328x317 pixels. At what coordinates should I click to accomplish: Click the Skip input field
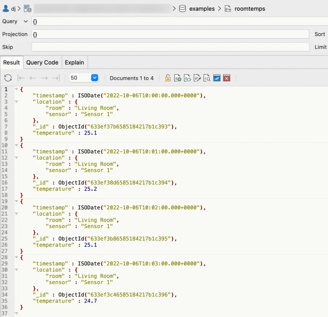click(170, 47)
